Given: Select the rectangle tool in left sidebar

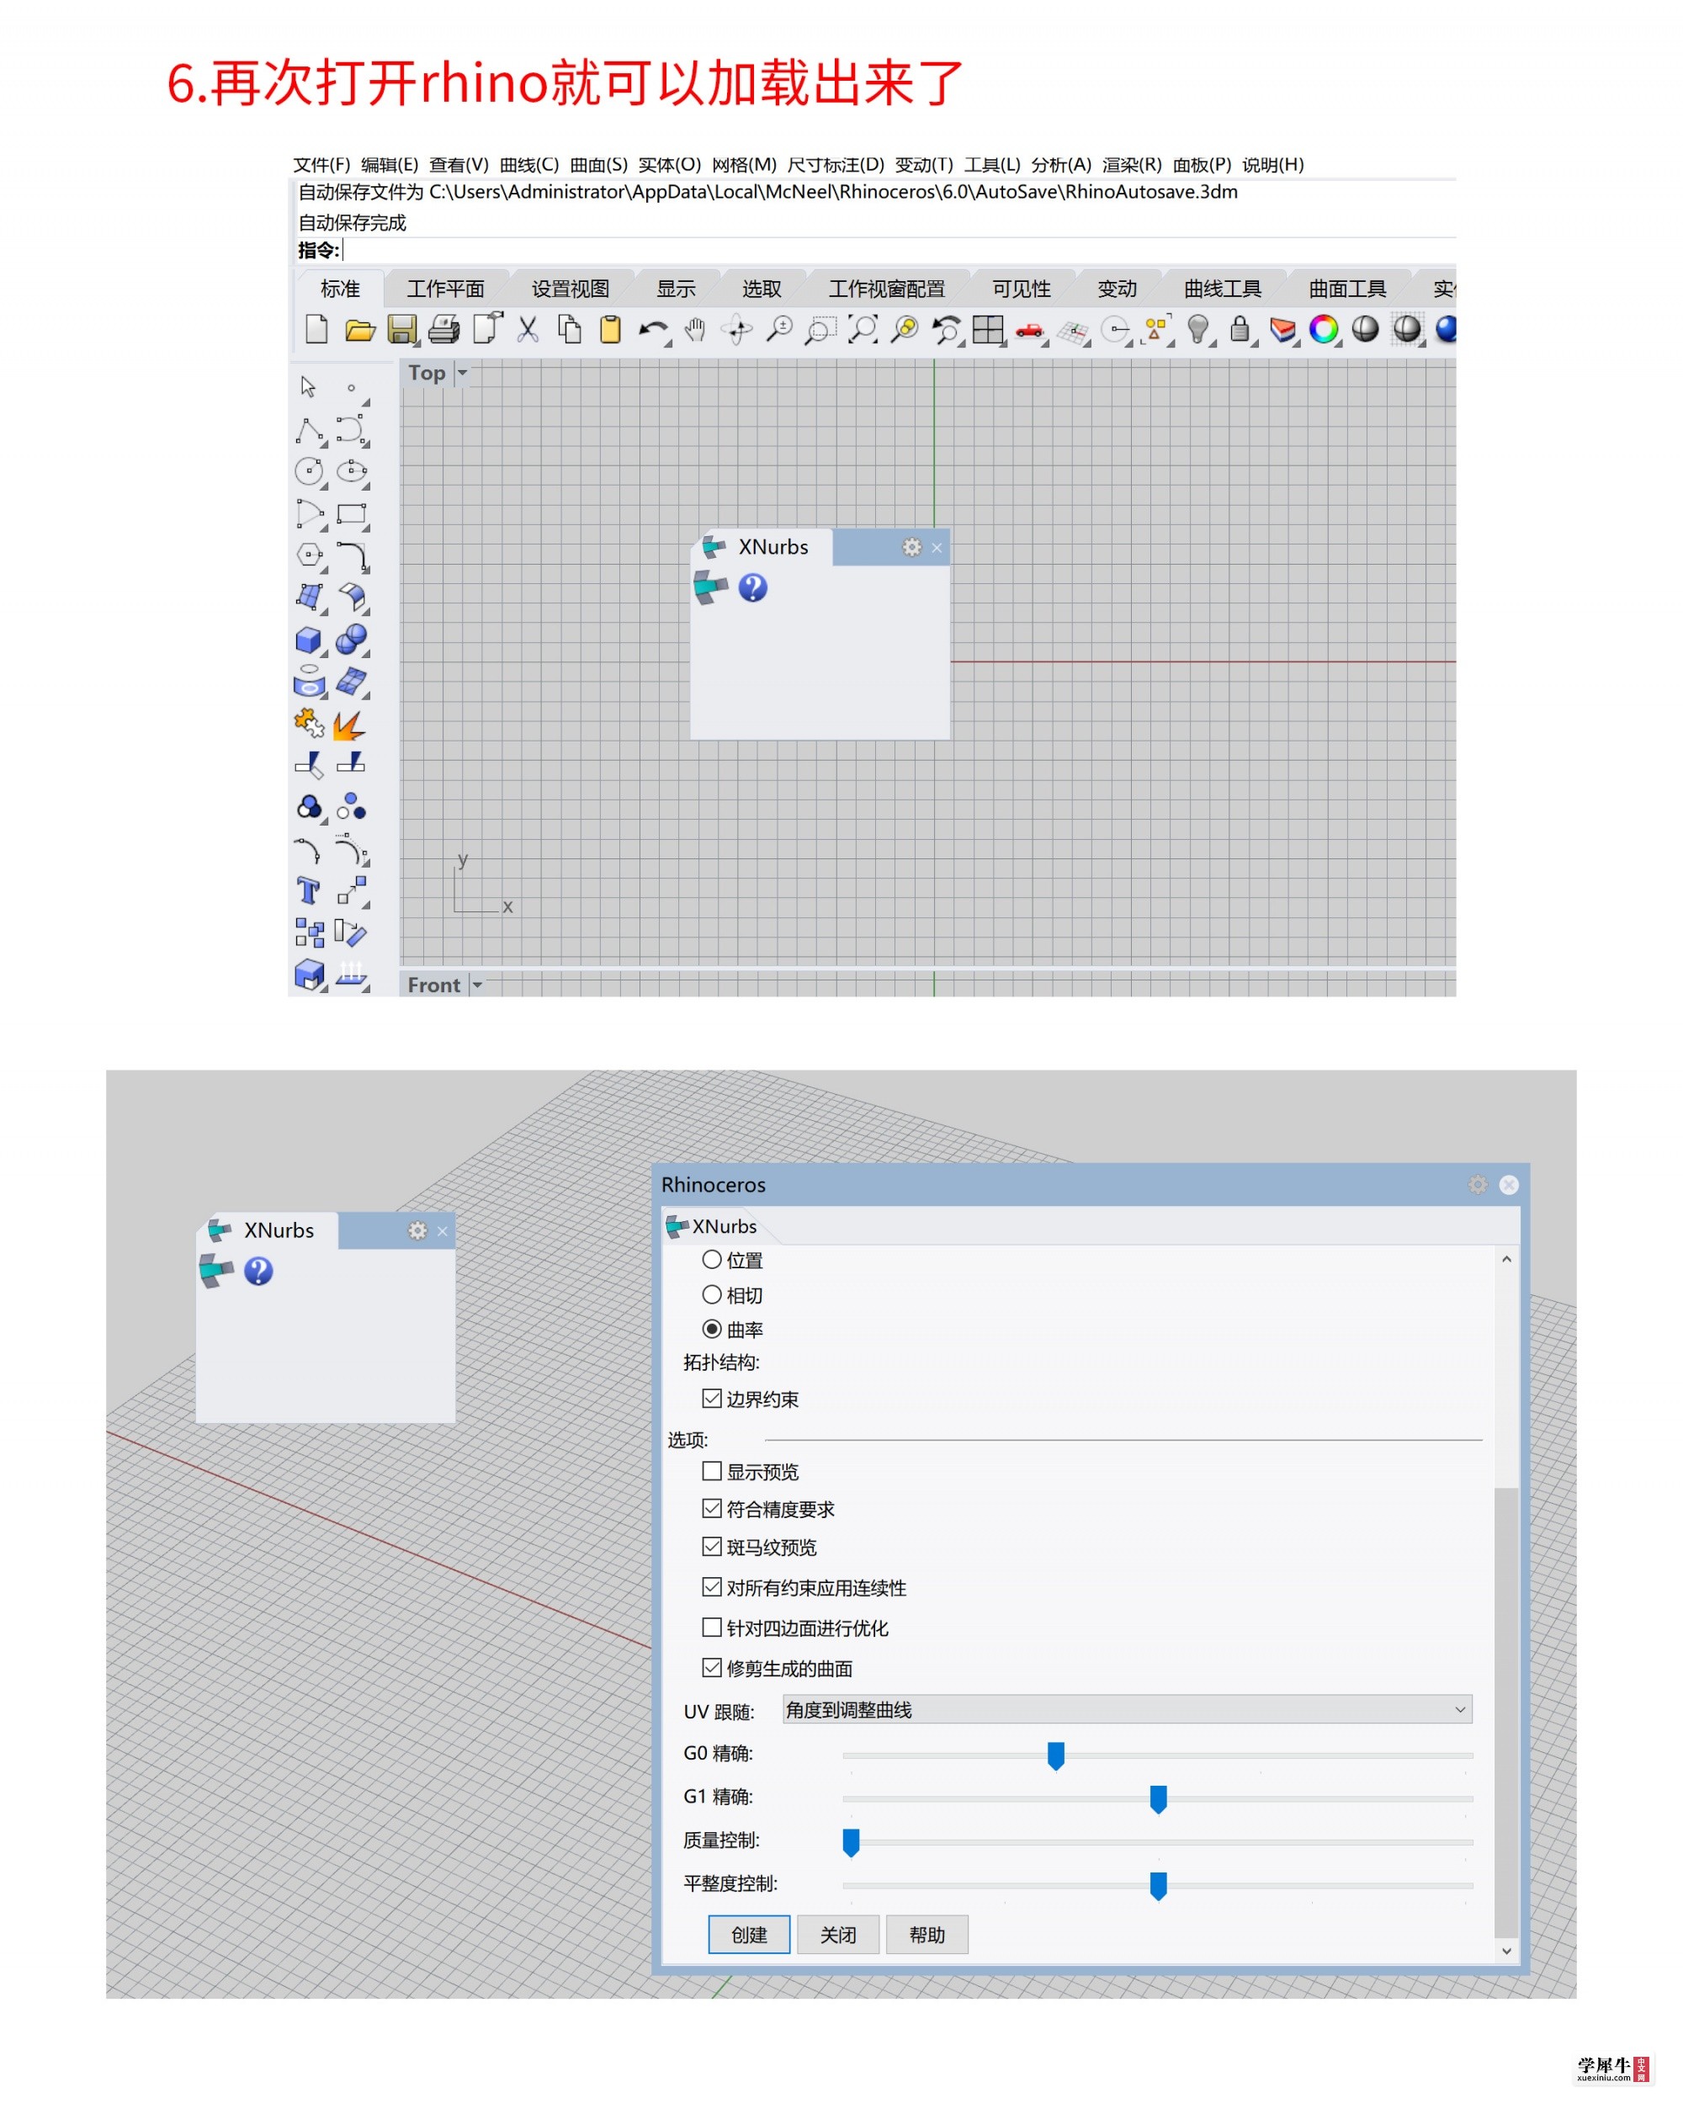Looking at the screenshot, I should tap(351, 514).
